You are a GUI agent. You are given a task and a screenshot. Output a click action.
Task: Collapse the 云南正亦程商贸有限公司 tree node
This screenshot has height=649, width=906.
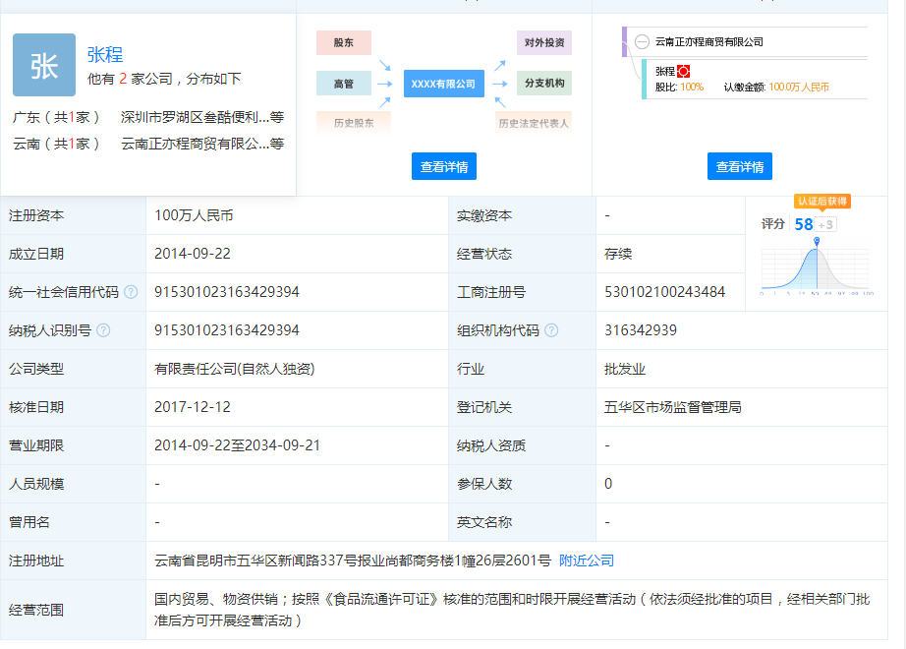click(x=642, y=42)
